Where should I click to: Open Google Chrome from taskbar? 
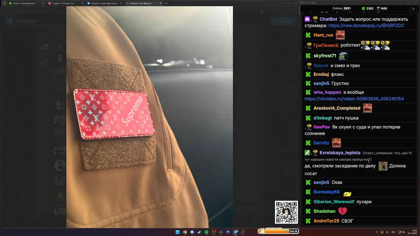point(185,232)
